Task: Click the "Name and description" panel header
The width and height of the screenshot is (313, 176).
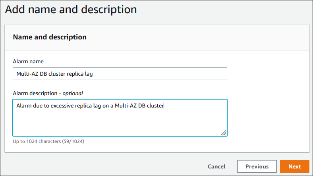Action: click(x=50, y=37)
